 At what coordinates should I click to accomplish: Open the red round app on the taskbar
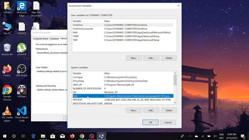tap(92, 136)
